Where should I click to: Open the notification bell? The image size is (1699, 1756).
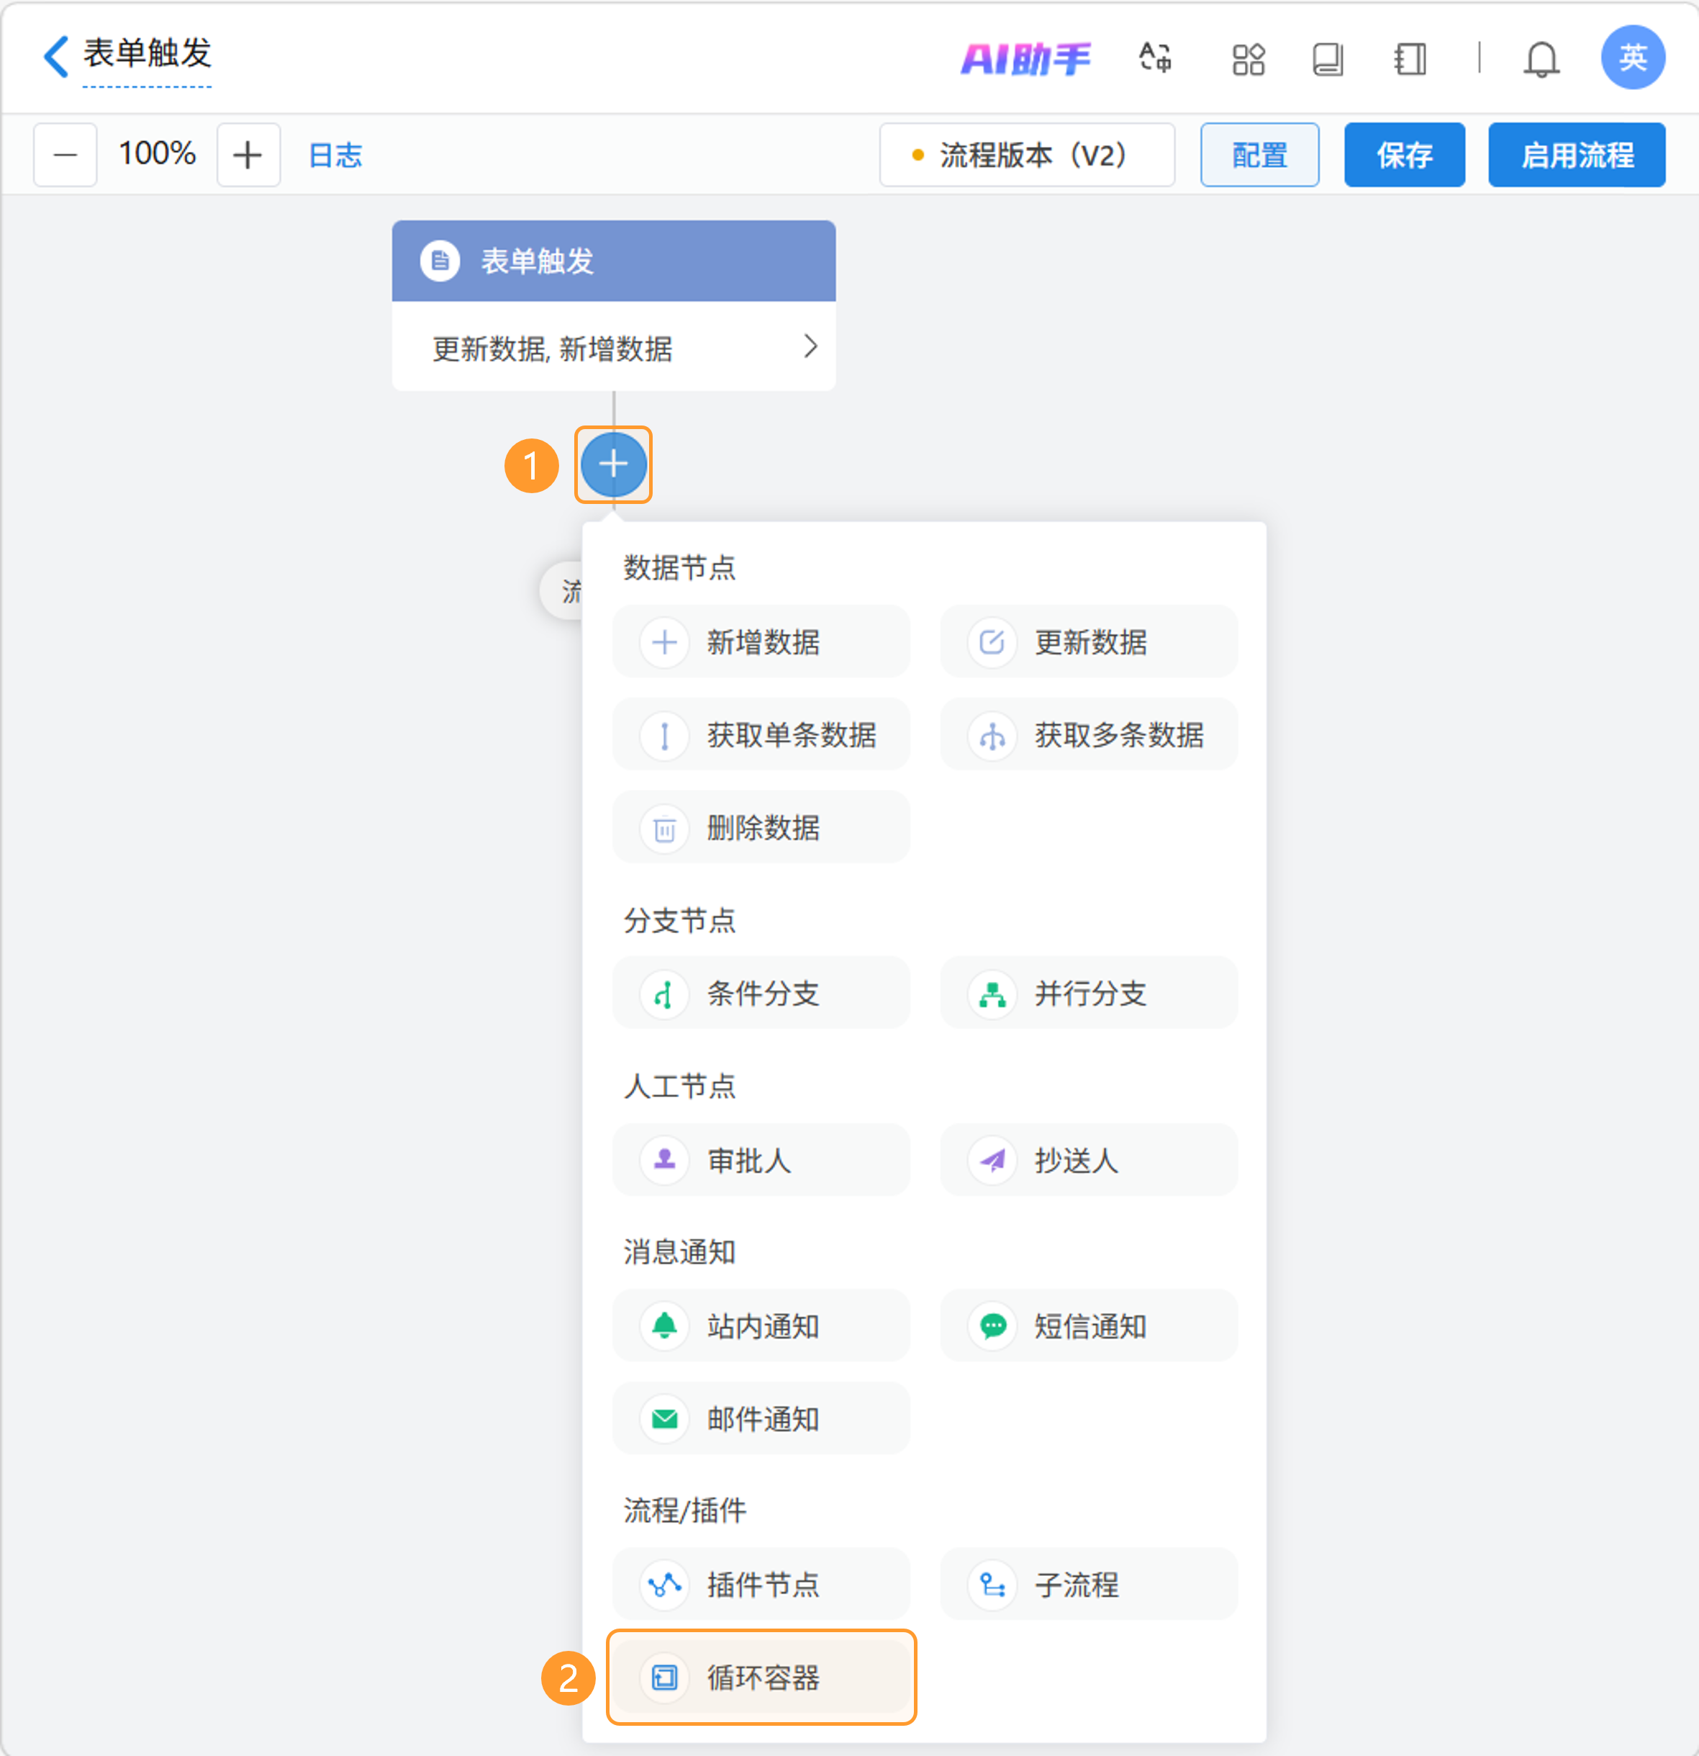1541,59
